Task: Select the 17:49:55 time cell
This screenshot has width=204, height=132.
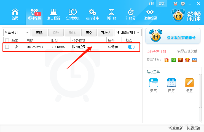Action: pyautogui.click(x=58, y=47)
